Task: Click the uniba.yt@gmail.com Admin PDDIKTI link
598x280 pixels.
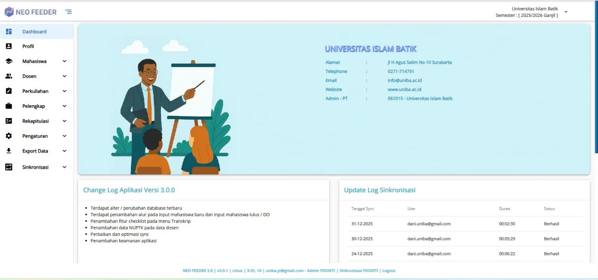Action: (x=300, y=271)
